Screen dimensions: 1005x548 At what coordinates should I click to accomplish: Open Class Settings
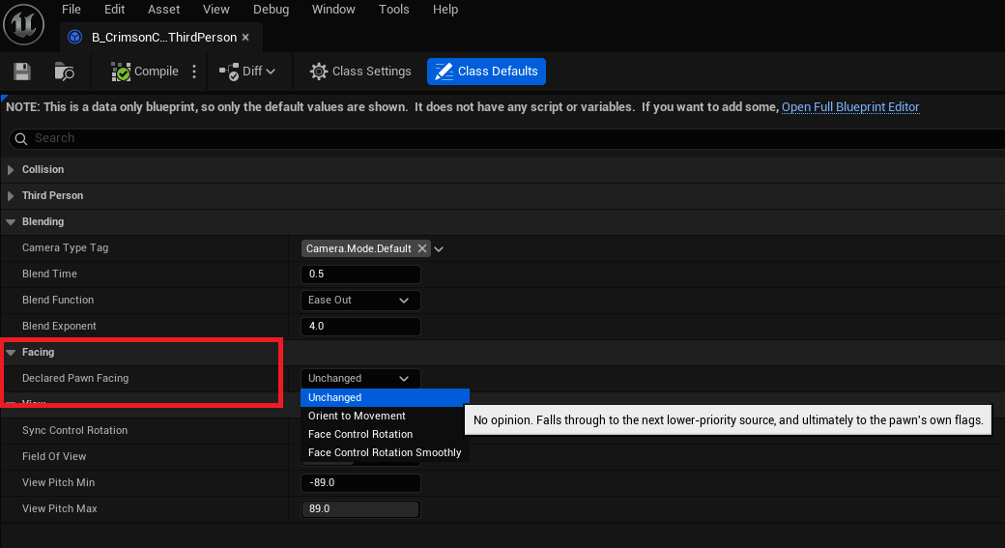coord(360,72)
